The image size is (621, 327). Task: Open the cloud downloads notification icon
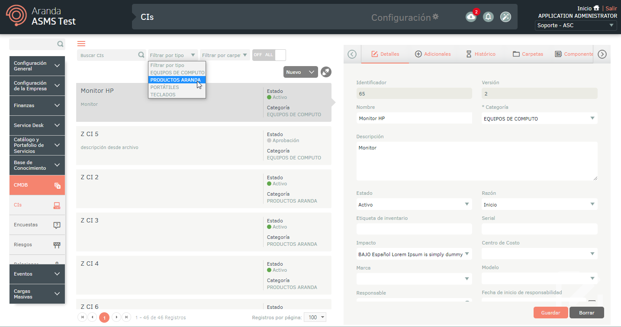point(471,17)
